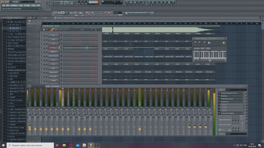Open the CHANNELS menu
This screenshot has height=148, width=264.
[14, 5]
